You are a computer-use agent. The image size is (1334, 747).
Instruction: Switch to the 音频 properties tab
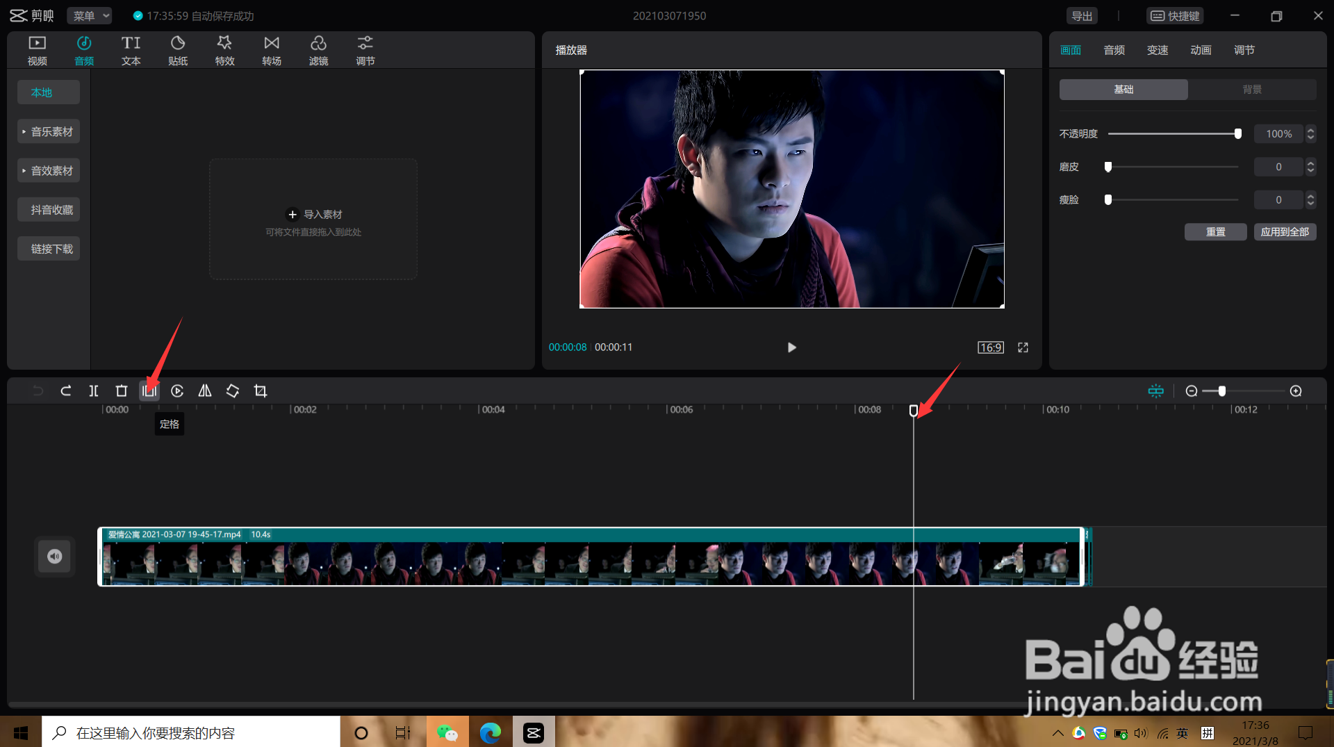click(x=1114, y=50)
